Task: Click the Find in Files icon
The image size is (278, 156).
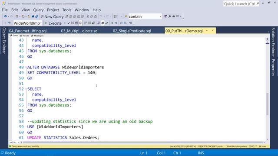Action: tap(126, 16)
